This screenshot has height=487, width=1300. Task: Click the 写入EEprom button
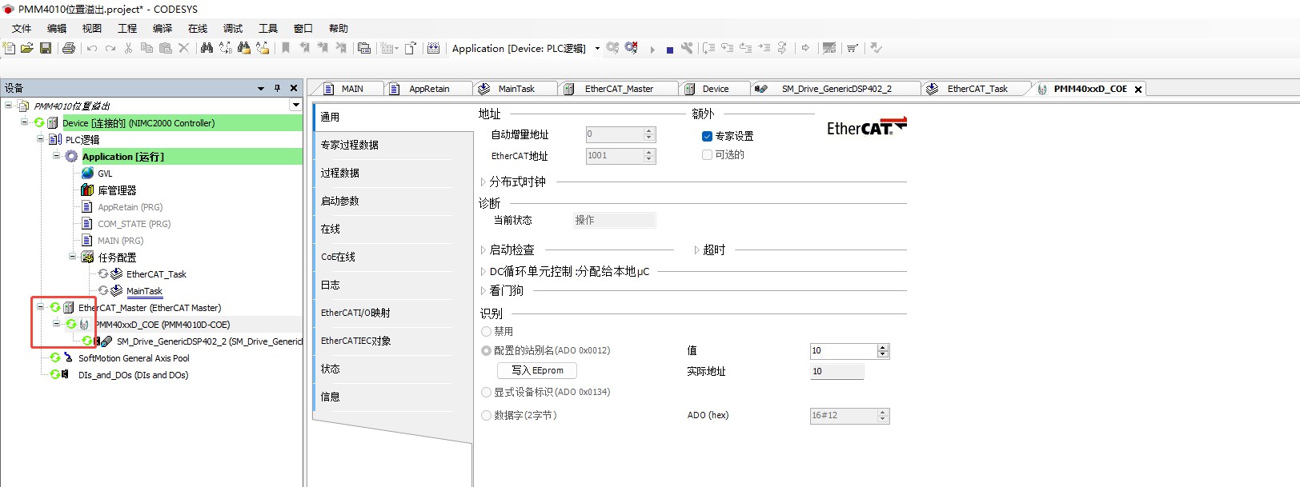tap(537, 370)
